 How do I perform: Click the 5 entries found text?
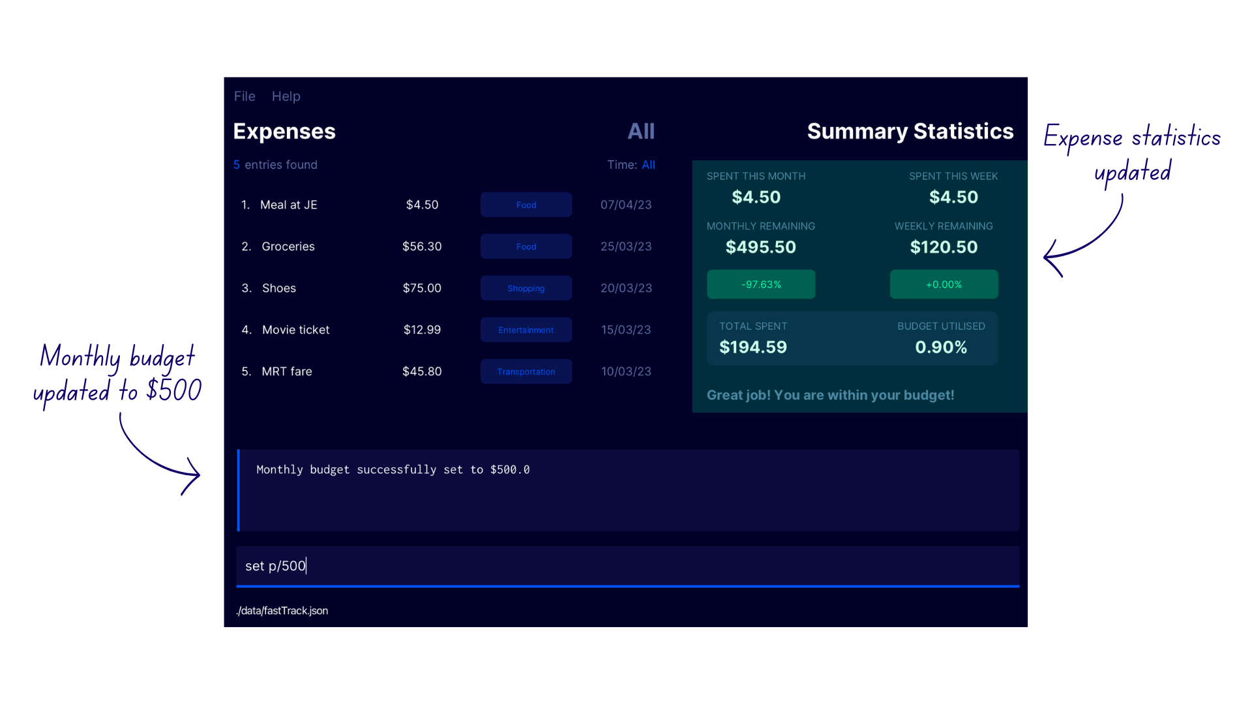pyautogui.click(x=275, y=165)
